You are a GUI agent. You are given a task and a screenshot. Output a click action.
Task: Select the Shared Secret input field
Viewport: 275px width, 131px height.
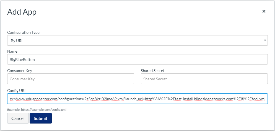pyautogui.click(x=204, y=79)
